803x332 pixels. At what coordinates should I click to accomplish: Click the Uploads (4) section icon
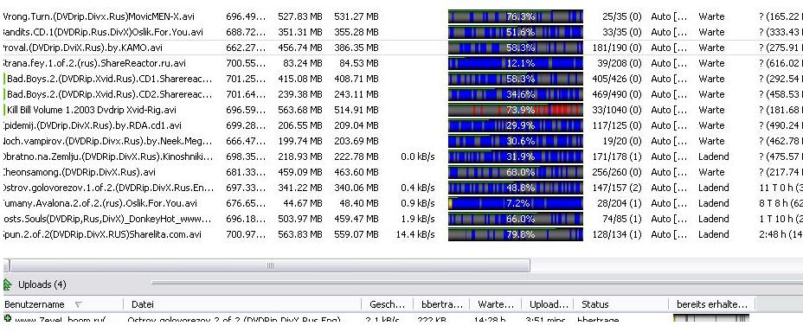pos(8,284)
